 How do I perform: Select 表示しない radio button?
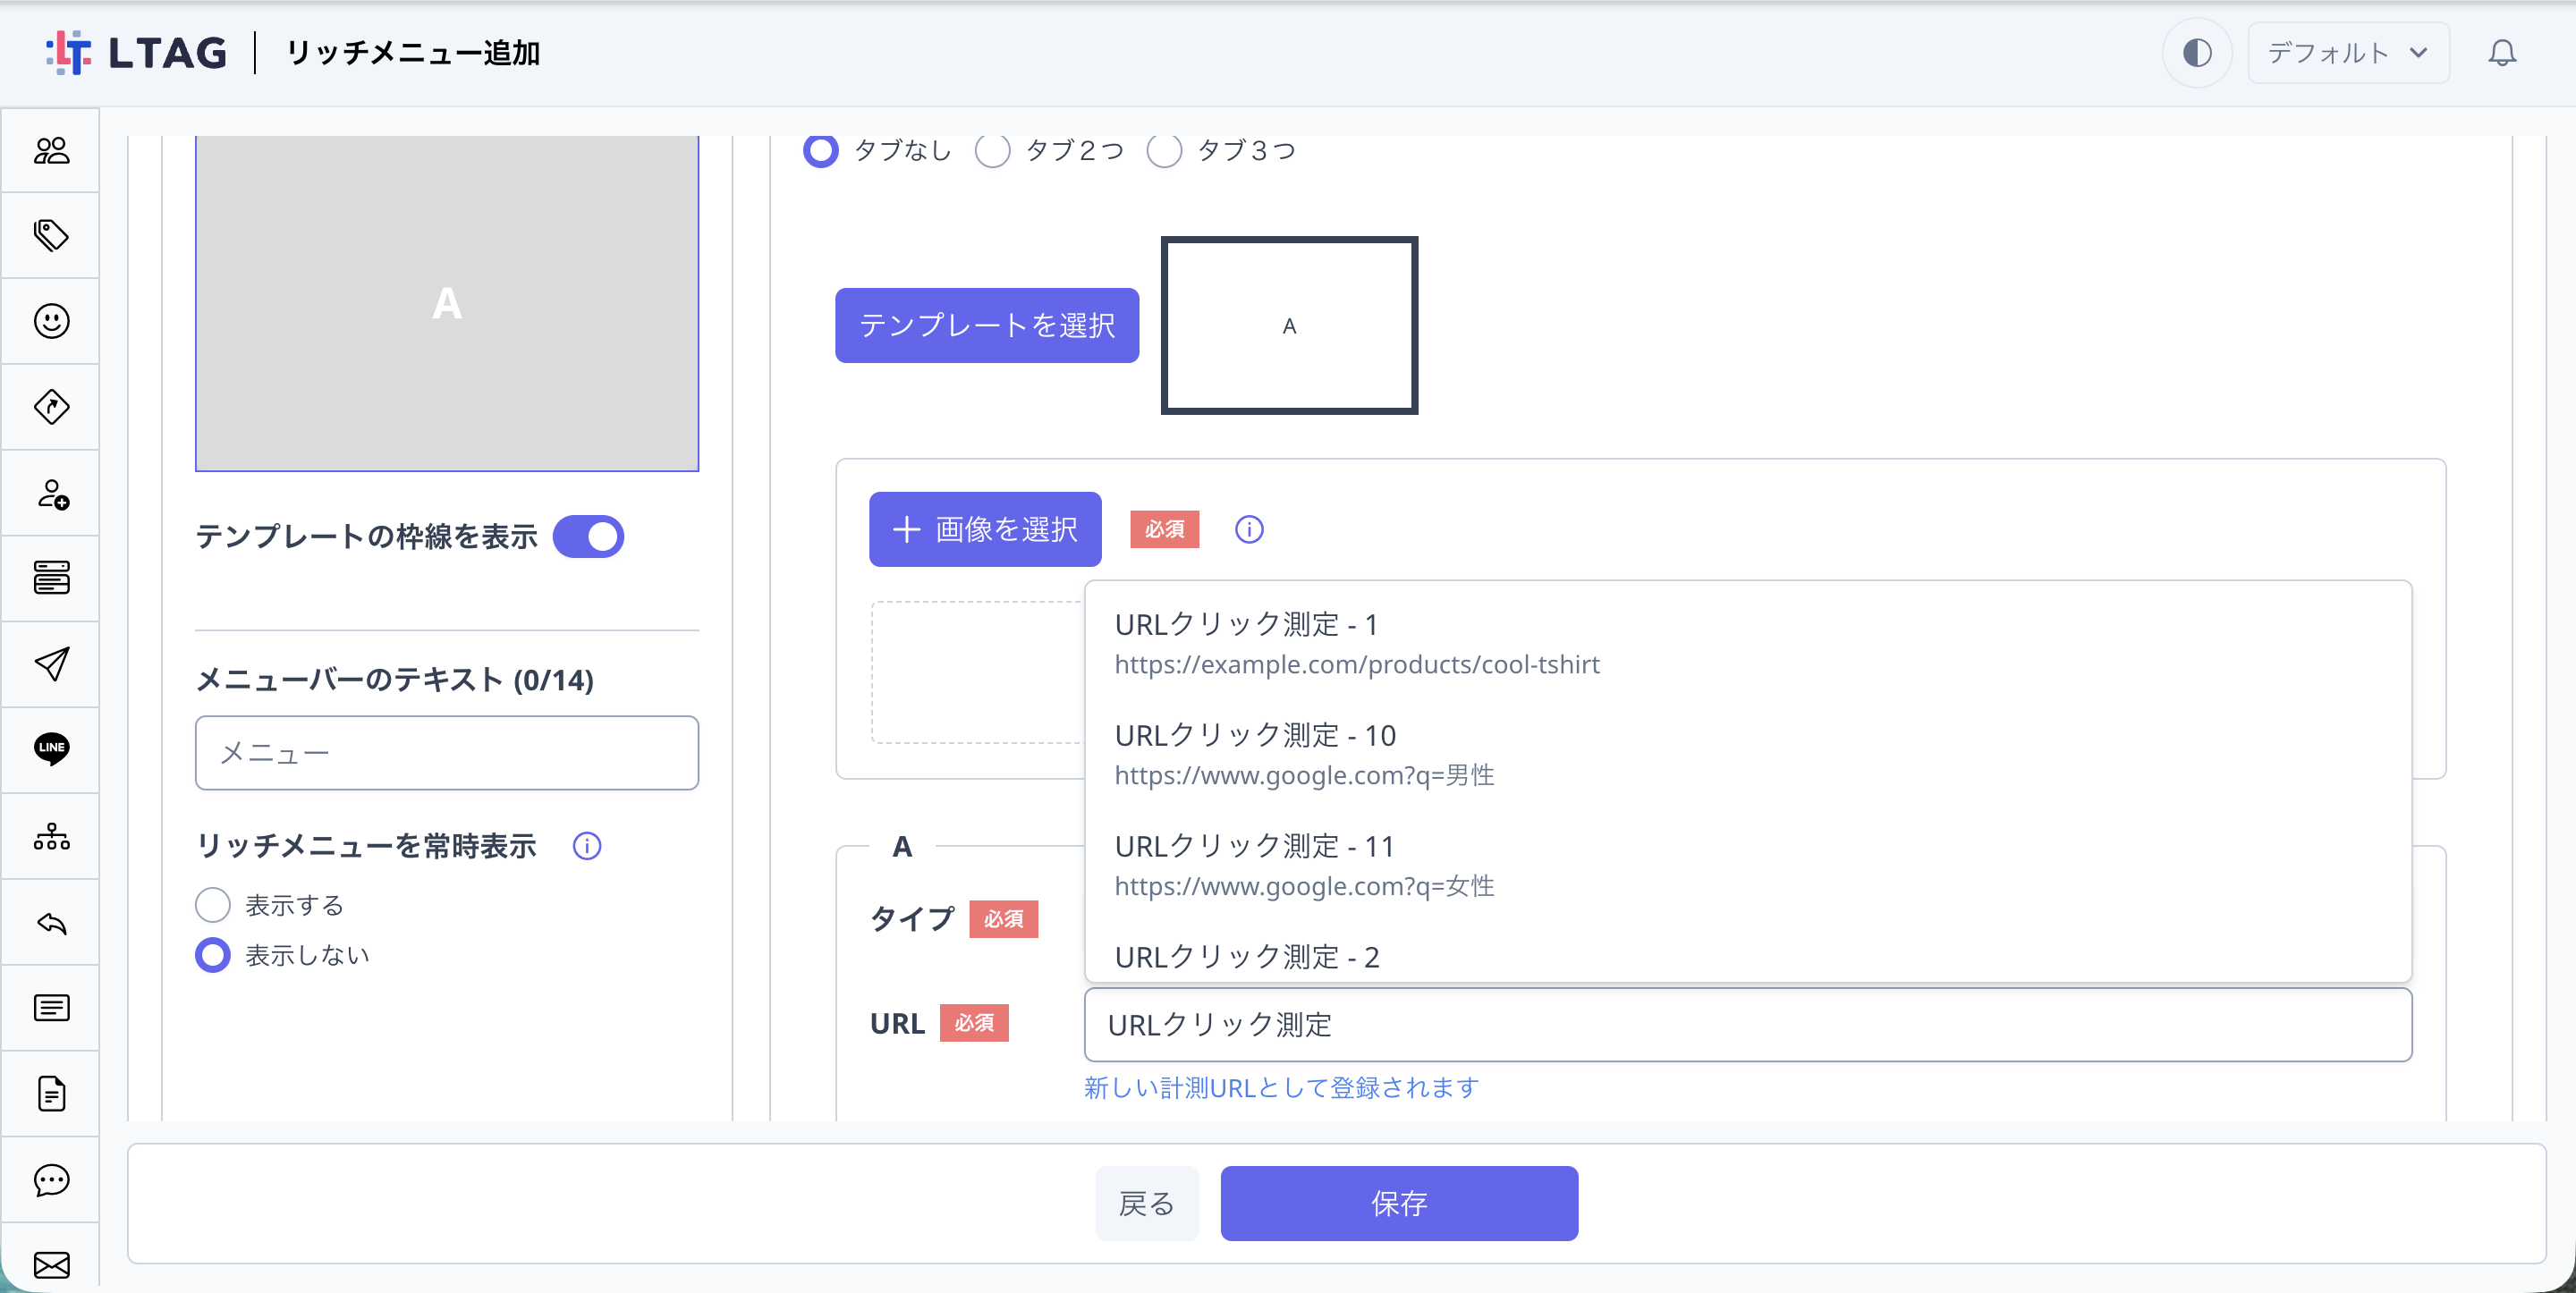coord(212,955)
